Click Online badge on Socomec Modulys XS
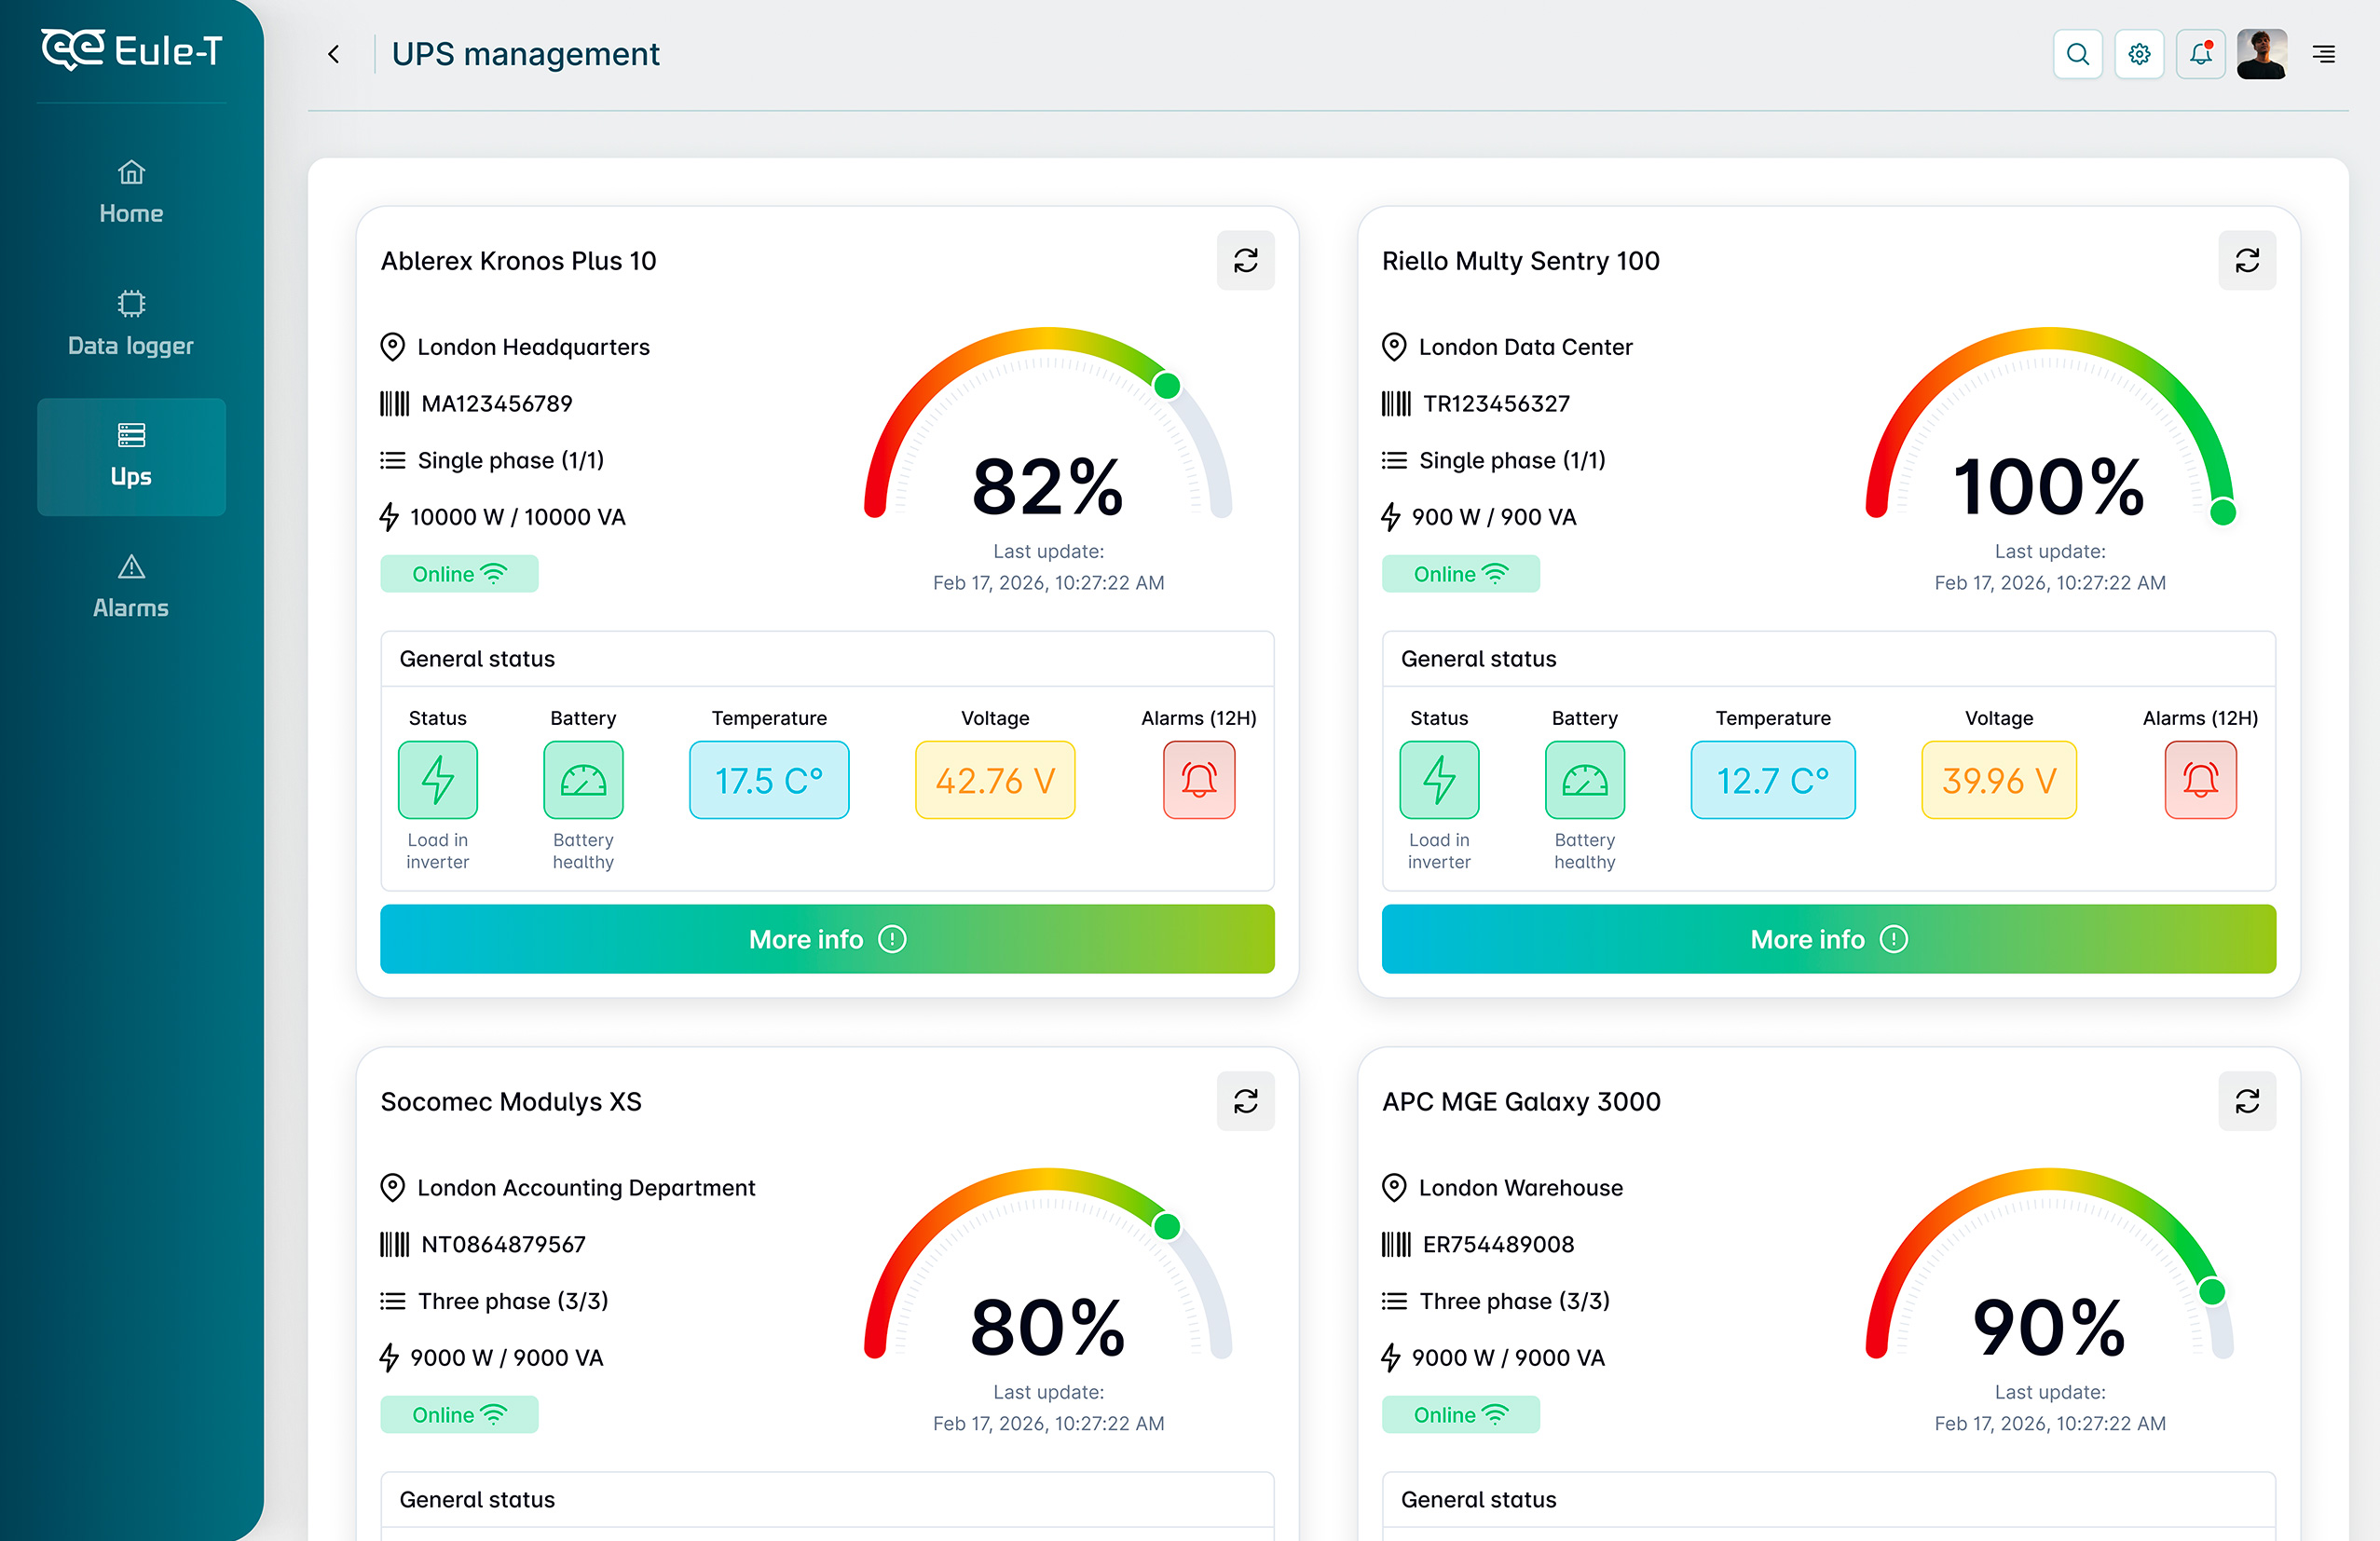 459,1414
